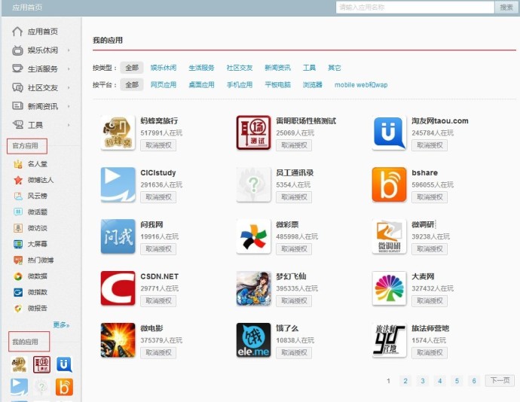Screen dimensions: 520x402
Task: Go to page 4
Action: (440, 381)
